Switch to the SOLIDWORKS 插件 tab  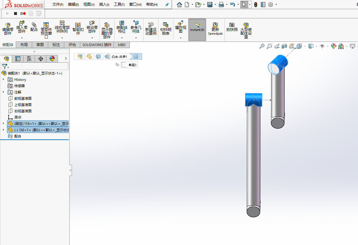96,45
